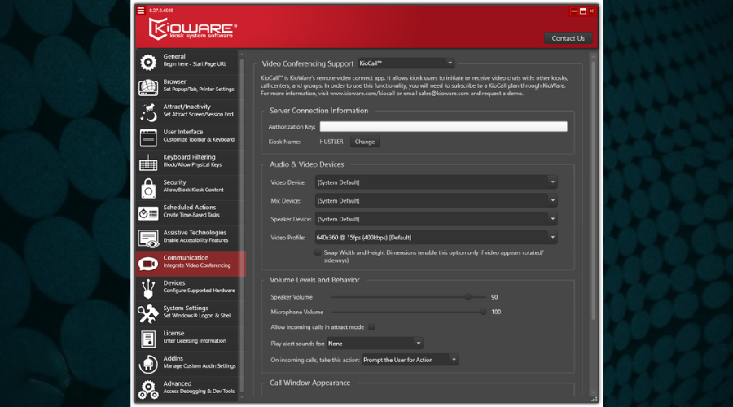The image size is (733, 407).
Task: Click the Communication camera icon
Action: tap(148, 264)
